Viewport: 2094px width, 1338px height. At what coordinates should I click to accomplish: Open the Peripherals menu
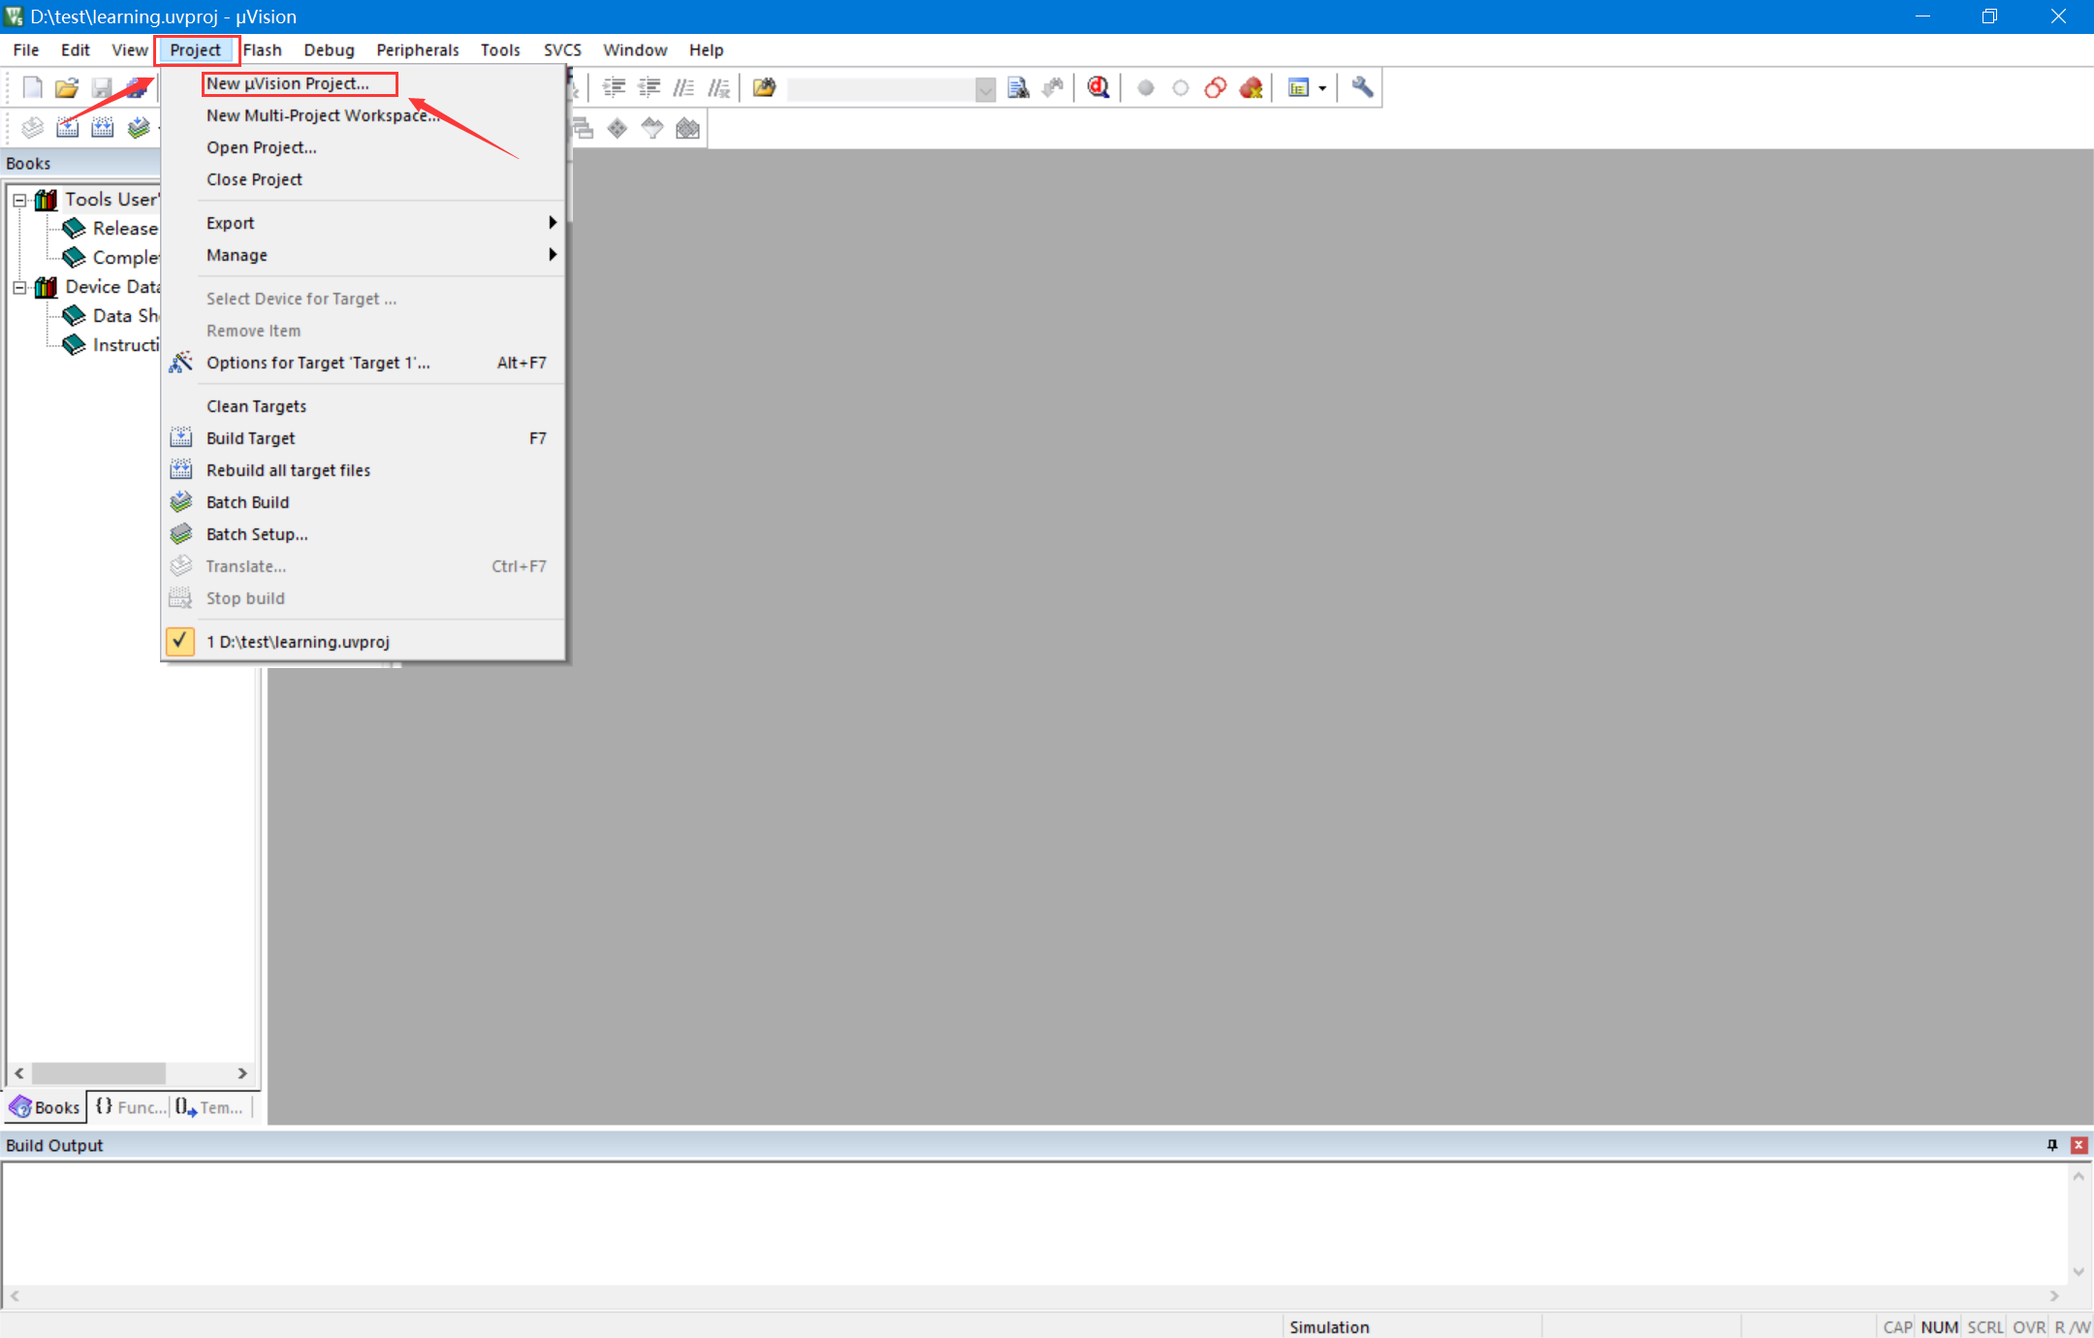[x=417, y=49]
